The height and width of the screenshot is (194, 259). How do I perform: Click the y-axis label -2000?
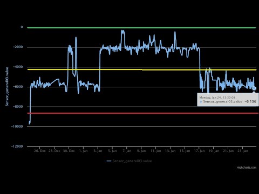tap(18, 47)
